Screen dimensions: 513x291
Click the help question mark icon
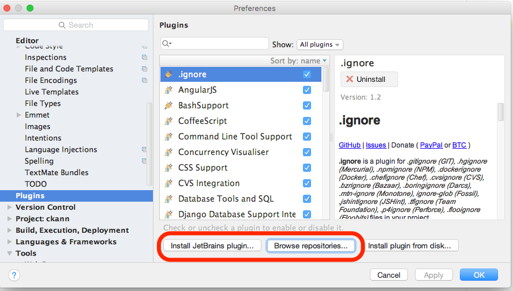tap(14, 275)
